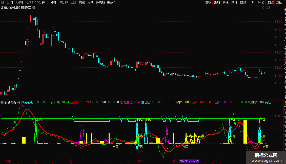The image size is (286, 164).
Task: Open the 多股 multi-stock view
Action: click(x=226, y=3)
